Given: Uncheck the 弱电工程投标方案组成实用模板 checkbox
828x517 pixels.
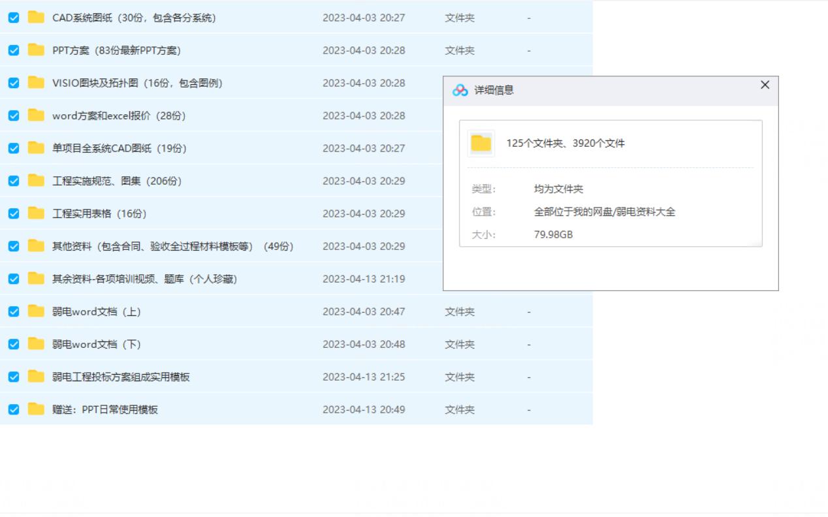Looking at the screenshot, I should 13,377.
